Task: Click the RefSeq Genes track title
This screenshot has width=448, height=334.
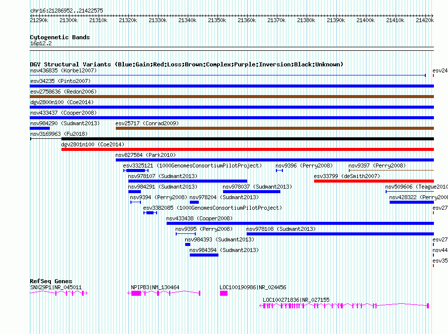Action: (x=51, y=281)
